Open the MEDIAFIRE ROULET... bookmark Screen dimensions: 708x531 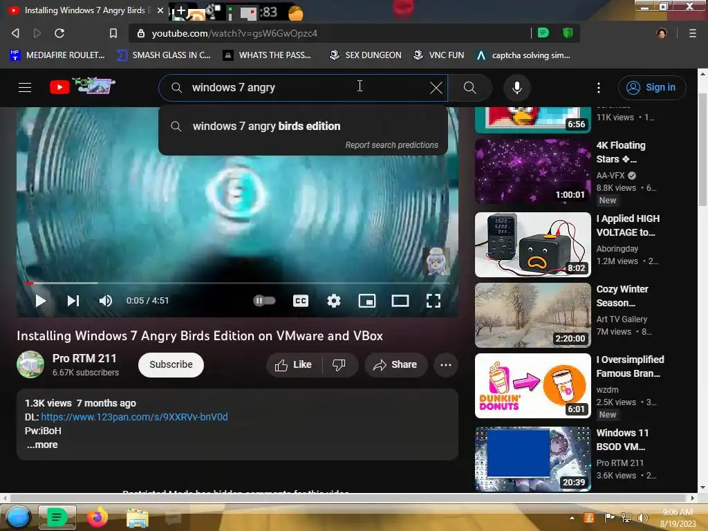pos(57,55)
